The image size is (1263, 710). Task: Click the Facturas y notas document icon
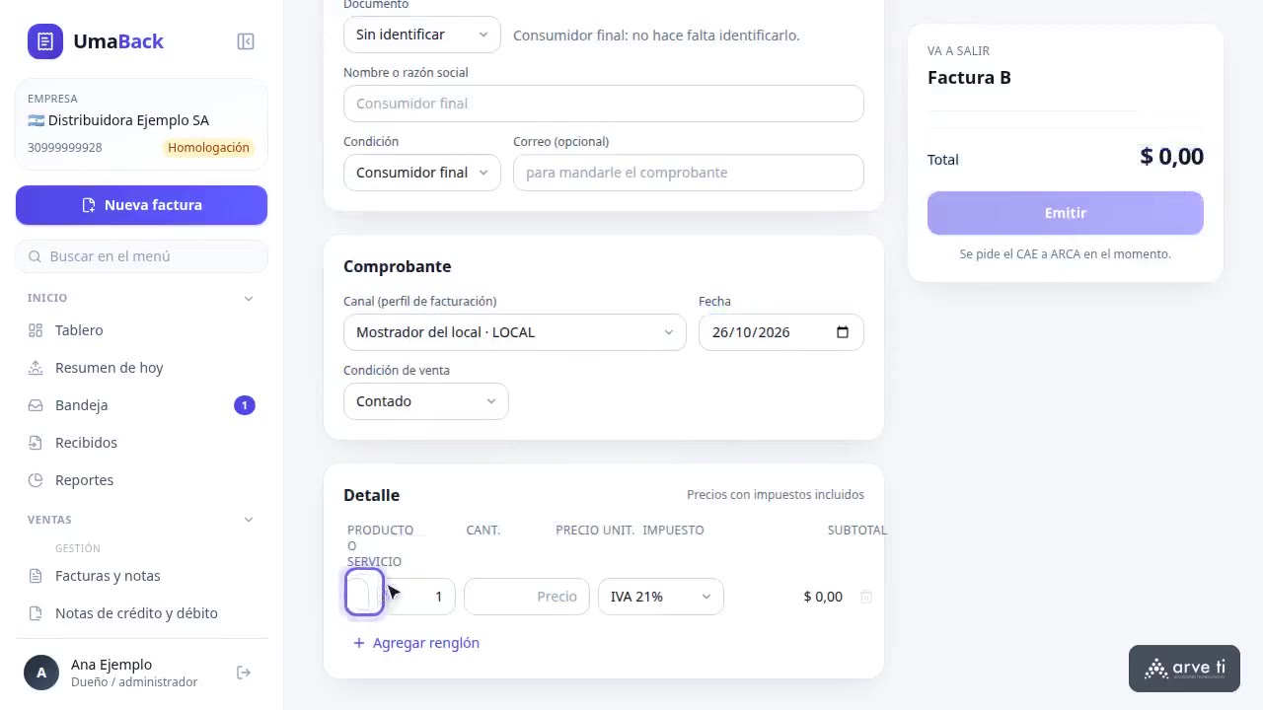pos(36,576)
